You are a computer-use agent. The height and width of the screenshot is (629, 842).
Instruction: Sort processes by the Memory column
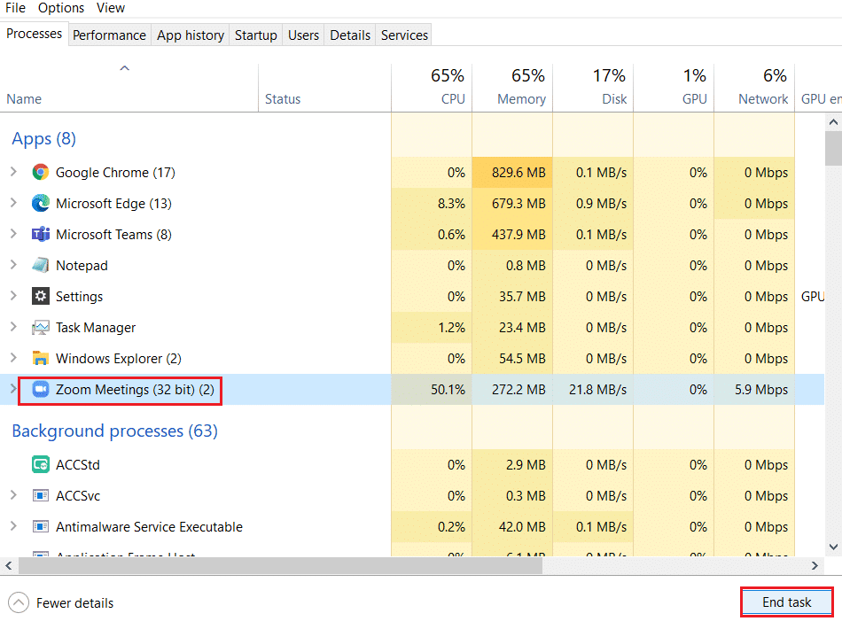click(x=521, y=89)
